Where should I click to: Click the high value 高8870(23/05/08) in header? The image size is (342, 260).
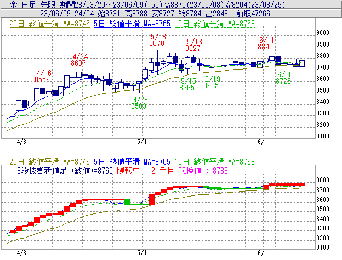point(193,4)
